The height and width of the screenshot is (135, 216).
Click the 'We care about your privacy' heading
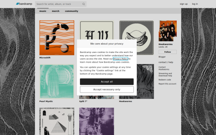(x=107, y=44)
